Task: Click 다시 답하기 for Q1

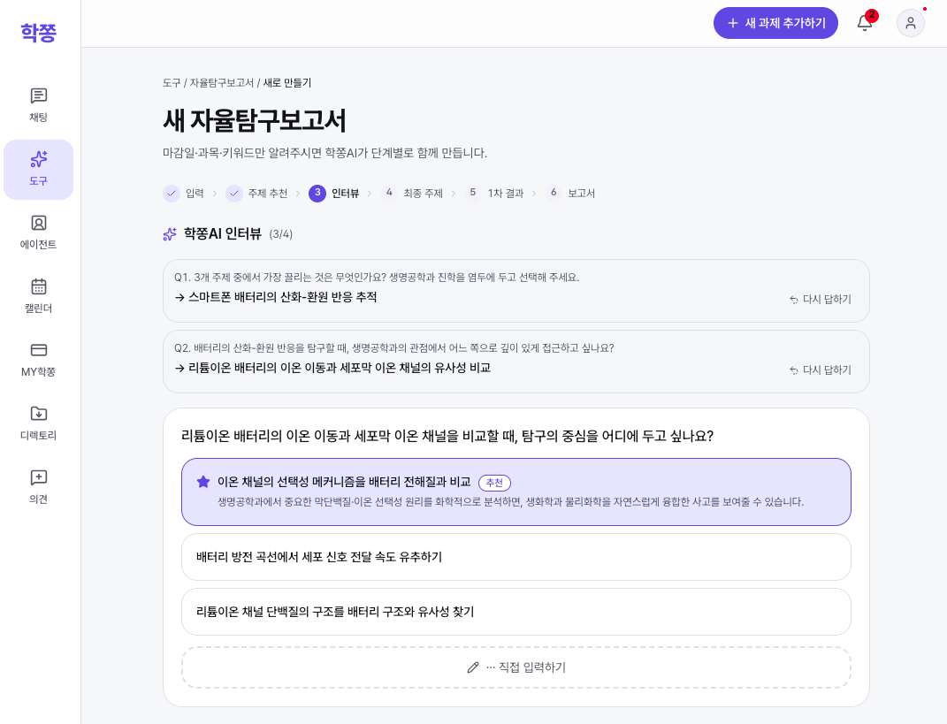Action: coord(821,299)
